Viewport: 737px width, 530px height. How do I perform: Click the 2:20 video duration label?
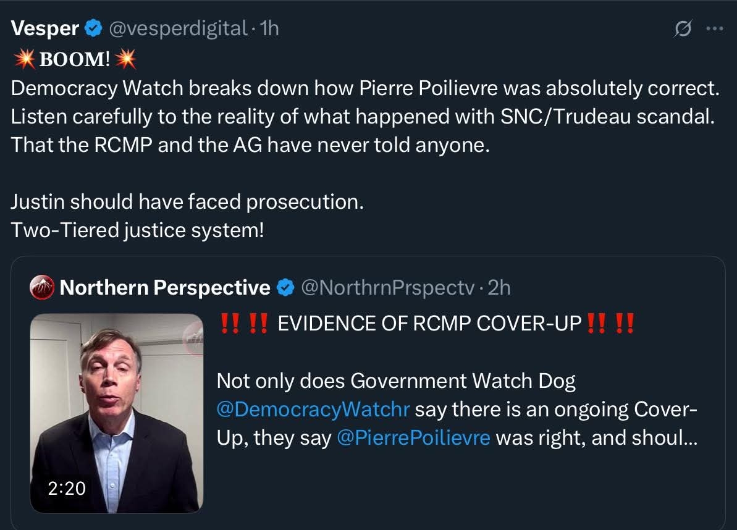(66, 488)
